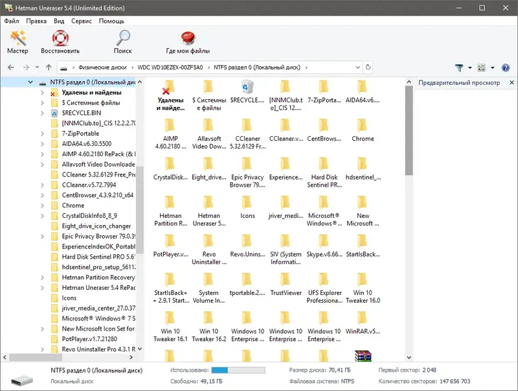The height and width of the screenshot is (391, 518).
Task: Open the Сервис menu
Action: (x=82, y=21)
